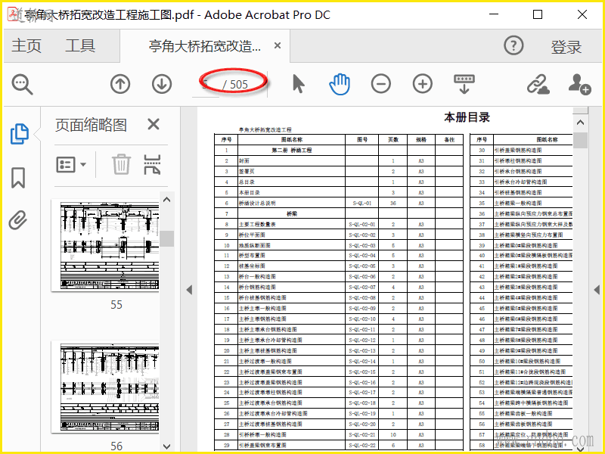Screen dimensions: 605x454
Task: Click the 登录 sign-in button
Action: 566,47
